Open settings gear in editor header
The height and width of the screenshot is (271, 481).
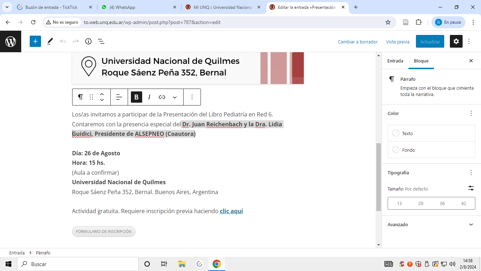click(456, 42)
